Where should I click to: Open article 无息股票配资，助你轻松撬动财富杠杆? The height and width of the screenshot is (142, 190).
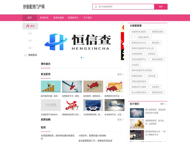coord(58,137)
